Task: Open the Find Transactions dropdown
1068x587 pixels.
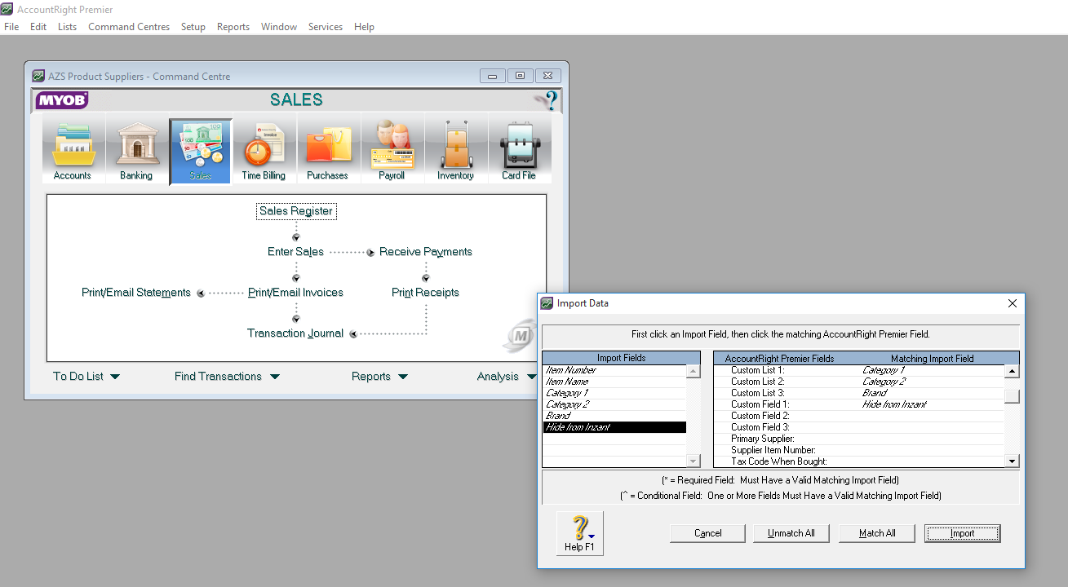Action: pos(227,377)
